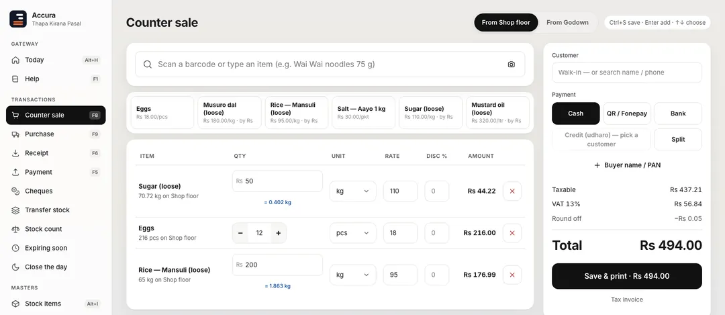Select Cash payment method
Image resolution: width=725 pixels, height=315 pixels.
(576, 114)
